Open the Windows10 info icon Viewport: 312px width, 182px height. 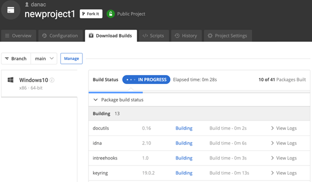click(x=52, y=80)
